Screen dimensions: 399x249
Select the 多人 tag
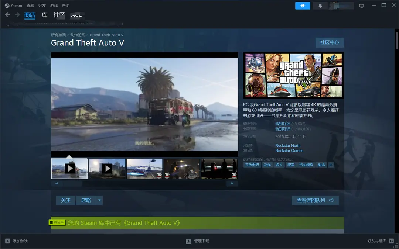coord(279,165)
